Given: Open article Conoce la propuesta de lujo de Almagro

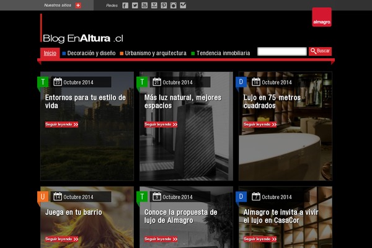Looking at the screenshot, I should pos(180,216).
